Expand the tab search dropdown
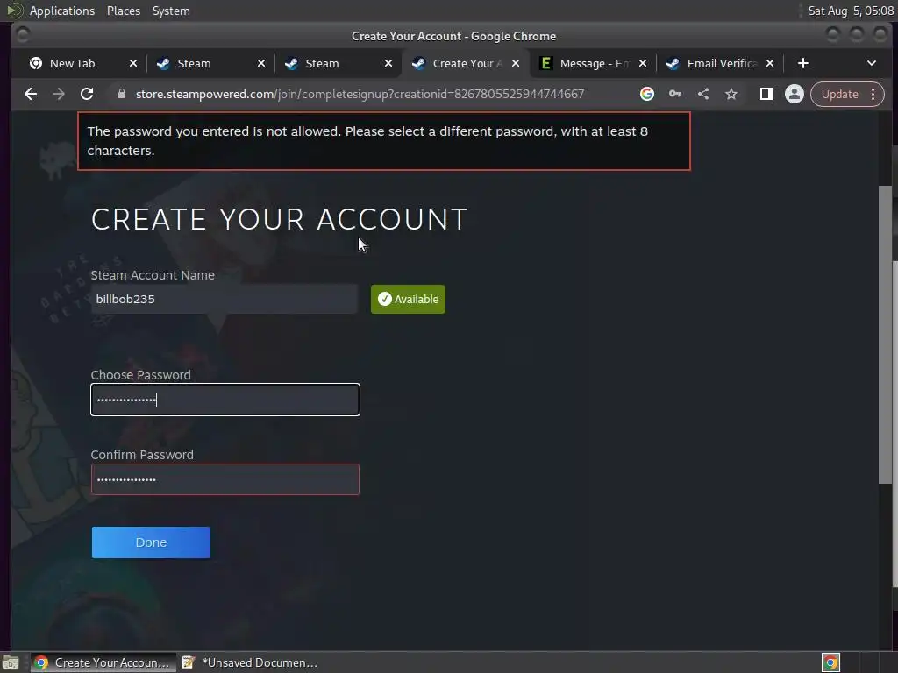Screen dimensions: 898x673 [x=871, y=63]
